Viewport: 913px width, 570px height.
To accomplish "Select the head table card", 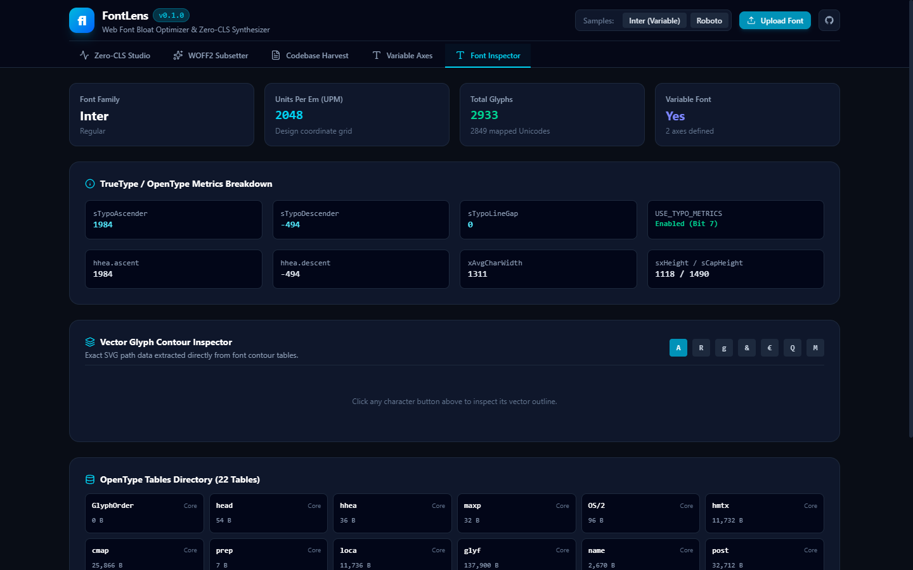I will pyautogui.click(x=268, y=513).
